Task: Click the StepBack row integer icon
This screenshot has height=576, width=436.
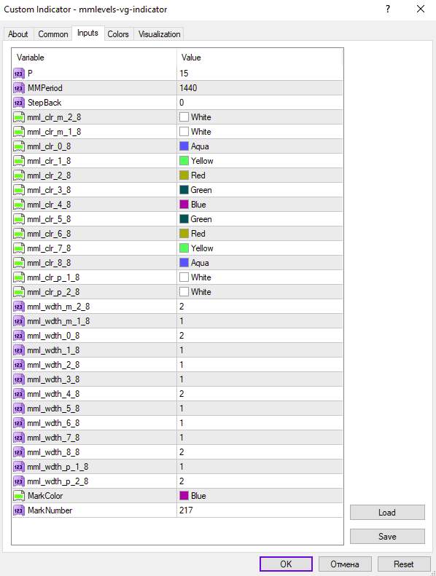Action: pyautogui.click(x=19, y=103)
